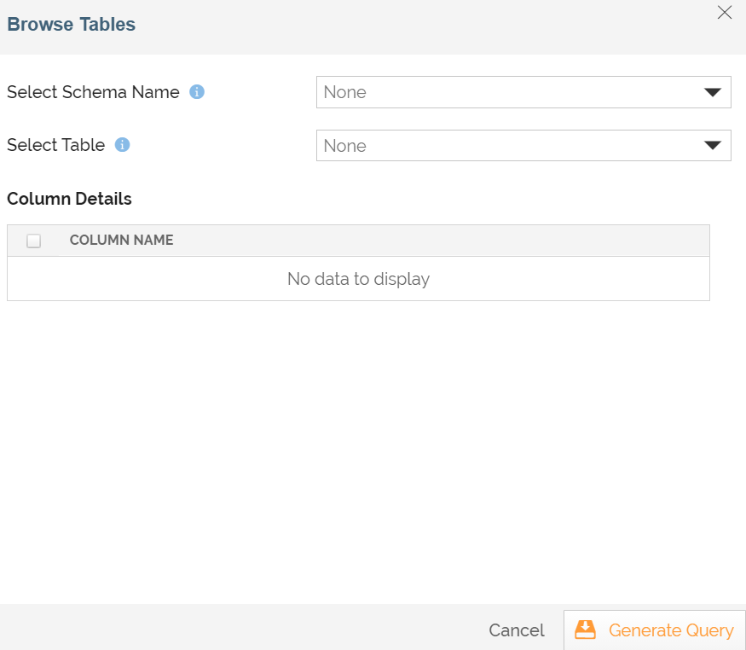Click the Column Details heading
The width and height of the screenshot is (746, 650).
pos(69,199)
